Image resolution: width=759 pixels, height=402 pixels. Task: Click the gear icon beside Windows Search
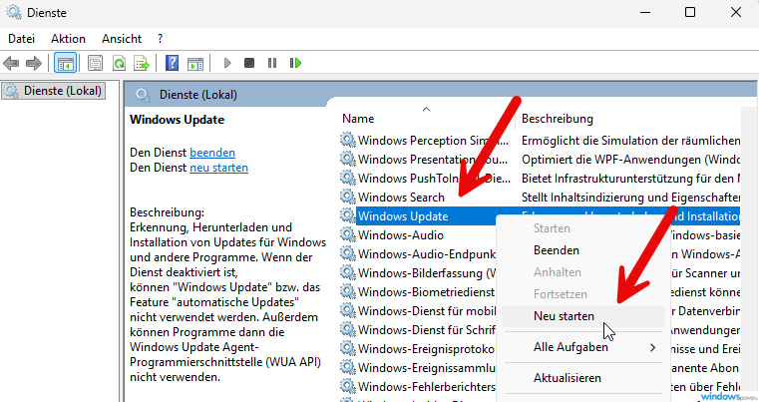(x=347, y=197)
